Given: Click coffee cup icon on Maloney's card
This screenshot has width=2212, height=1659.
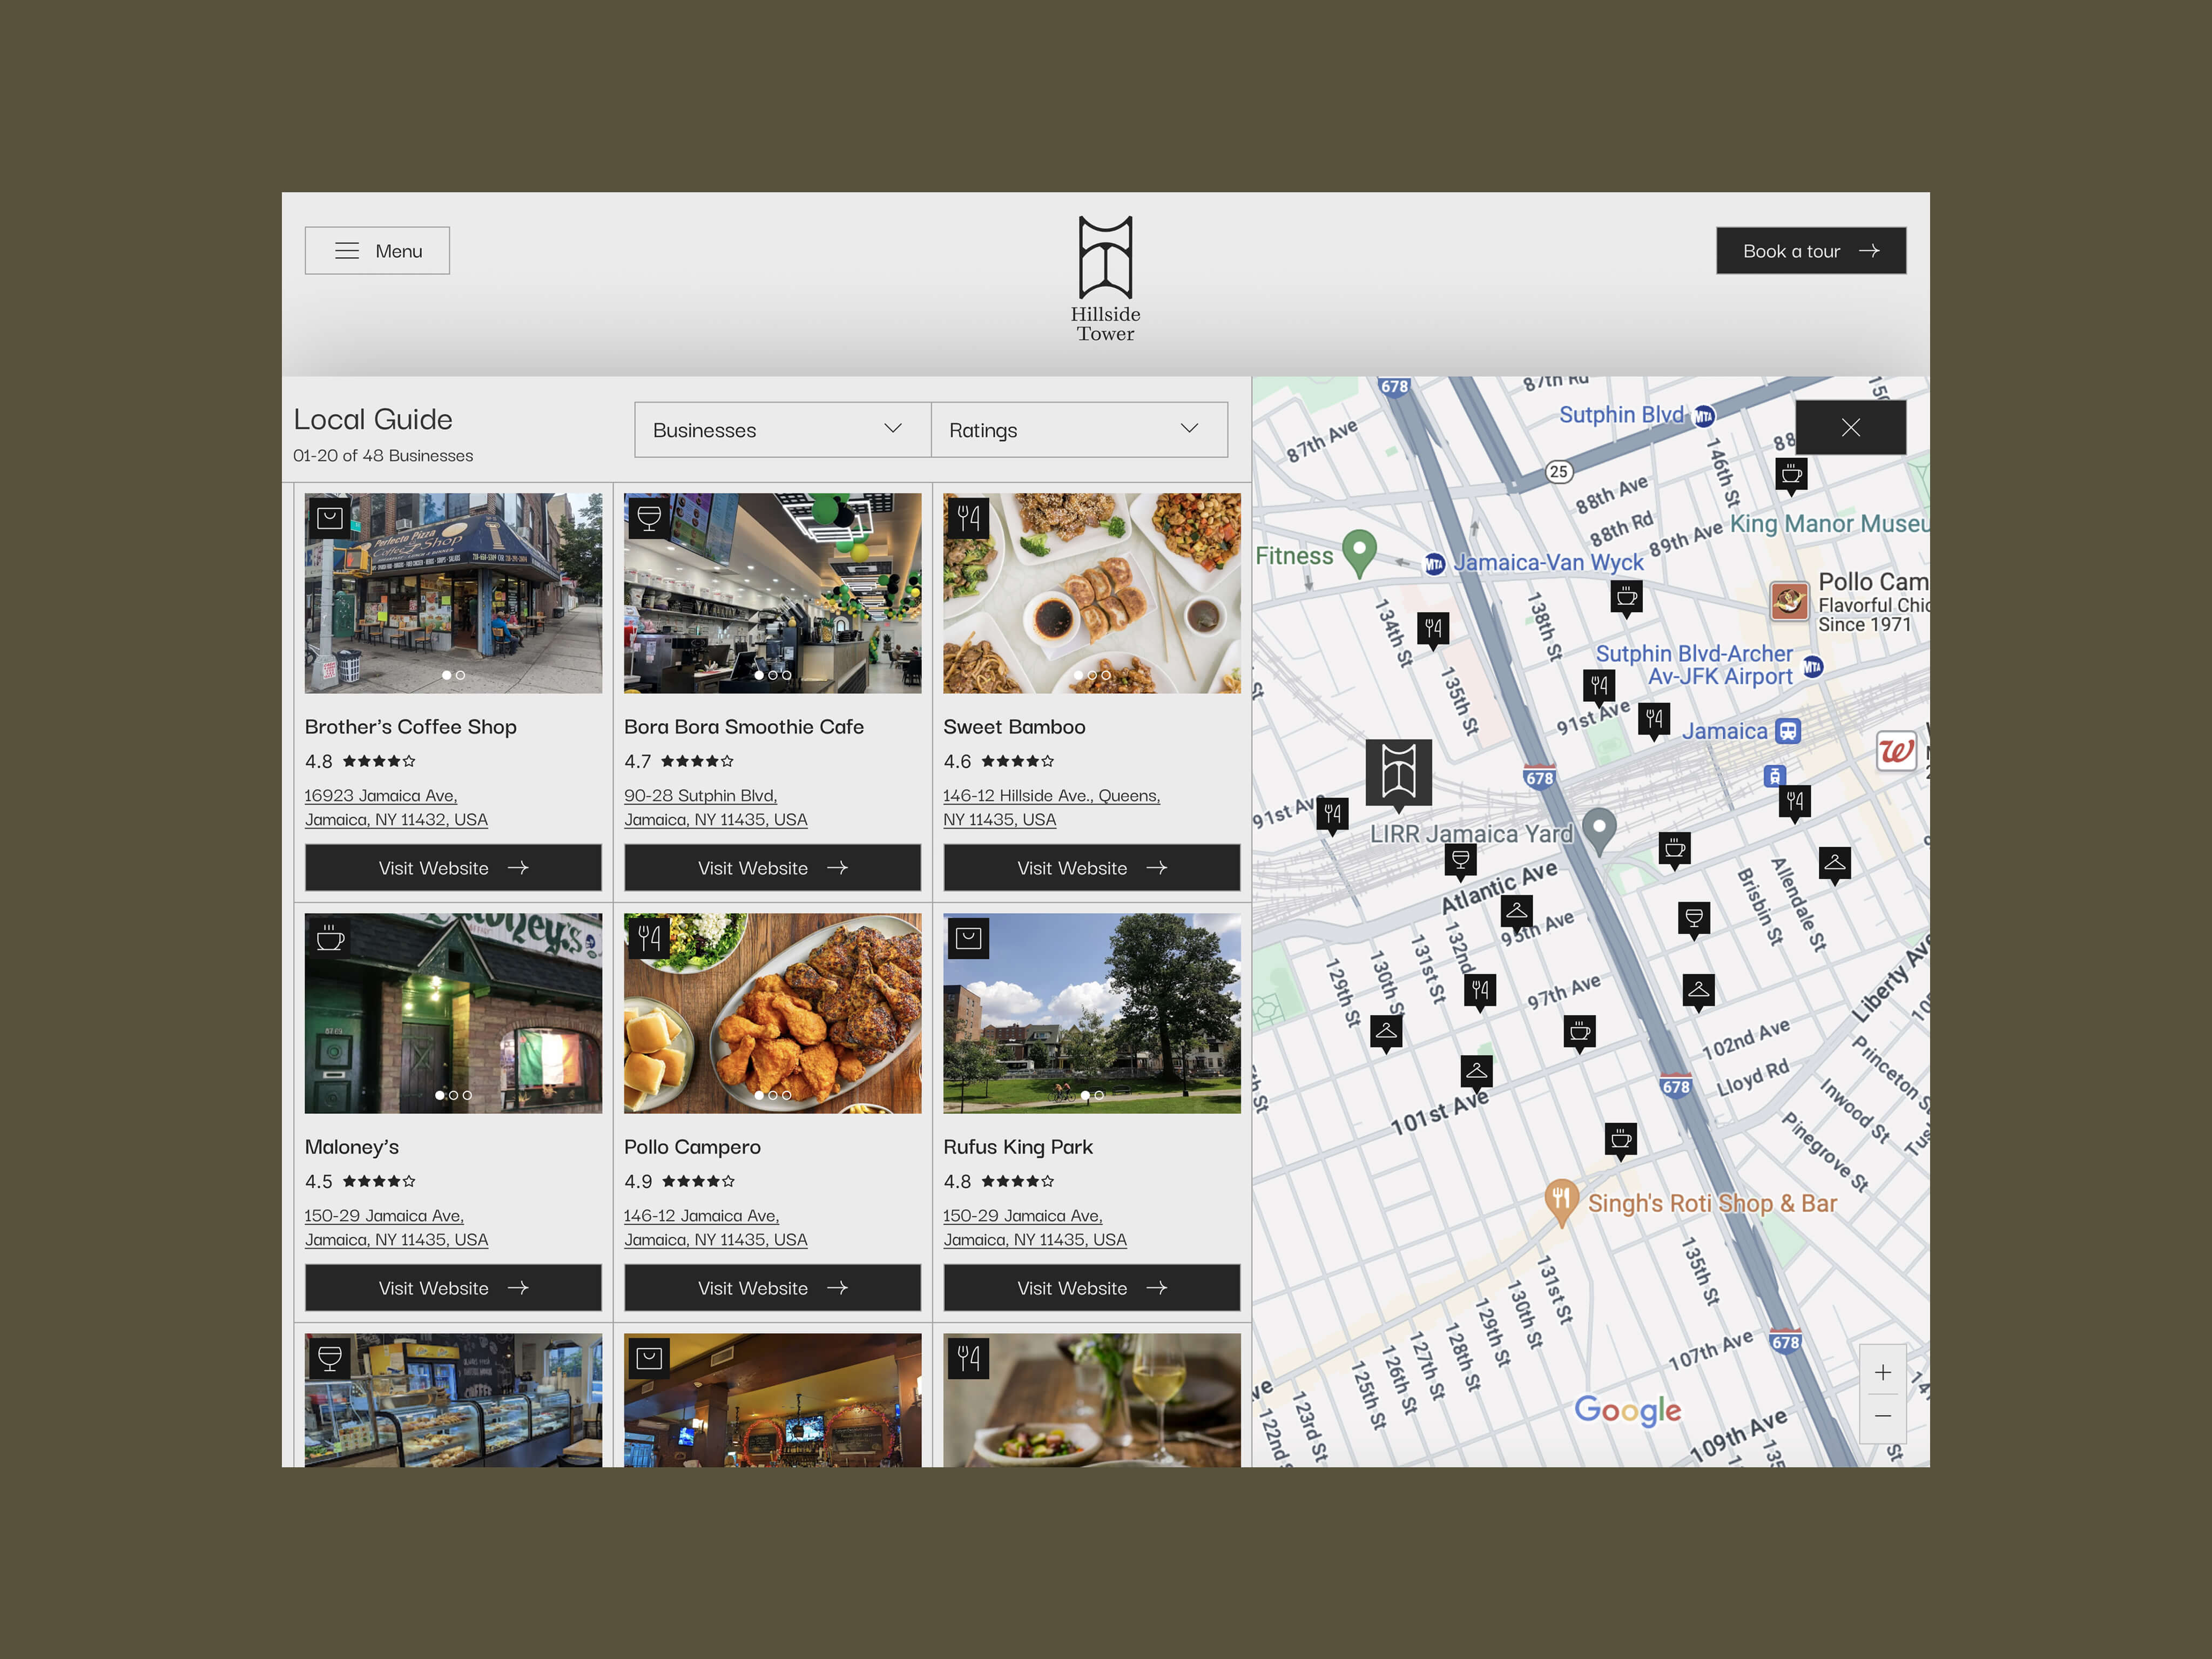Looking at the screenshot, I should click(329, 938).
